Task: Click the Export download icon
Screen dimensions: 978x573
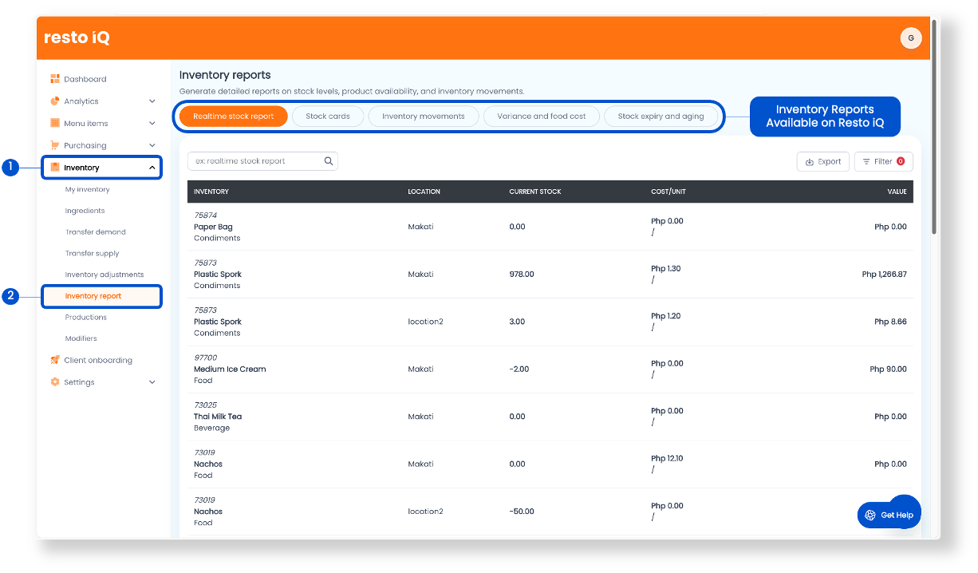Action: click(x=810, y=161)
